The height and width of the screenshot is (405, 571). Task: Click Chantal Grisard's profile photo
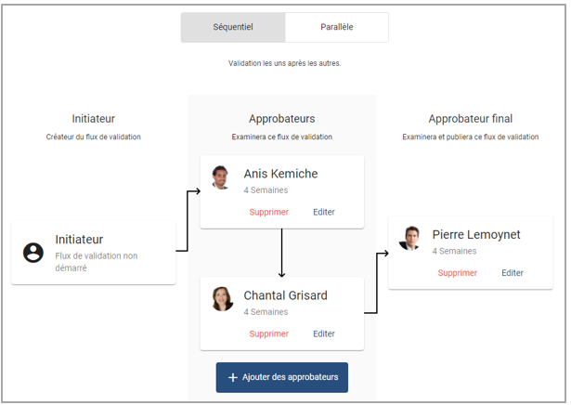pyautogui.click(x=222, y=299)
